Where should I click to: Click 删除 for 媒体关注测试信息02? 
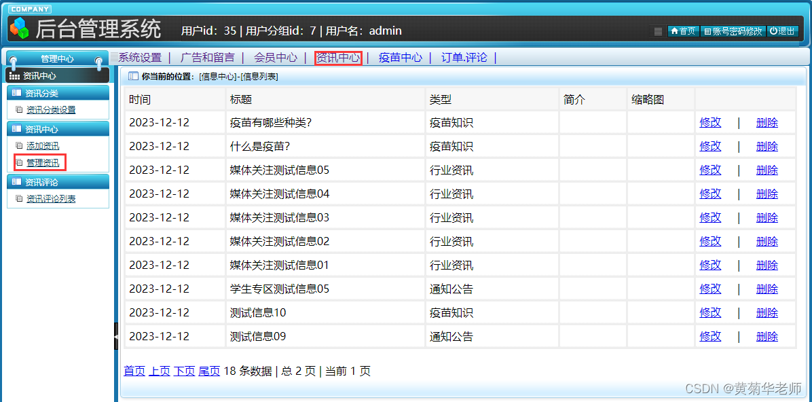click(767, 242)
